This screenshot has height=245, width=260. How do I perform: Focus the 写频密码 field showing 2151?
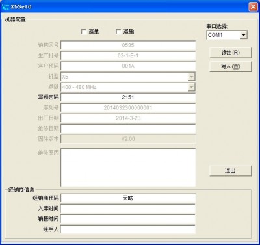pos(128,97)
